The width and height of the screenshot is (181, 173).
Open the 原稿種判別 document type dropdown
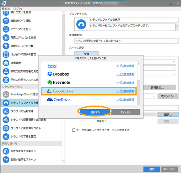tap(126, 41)
